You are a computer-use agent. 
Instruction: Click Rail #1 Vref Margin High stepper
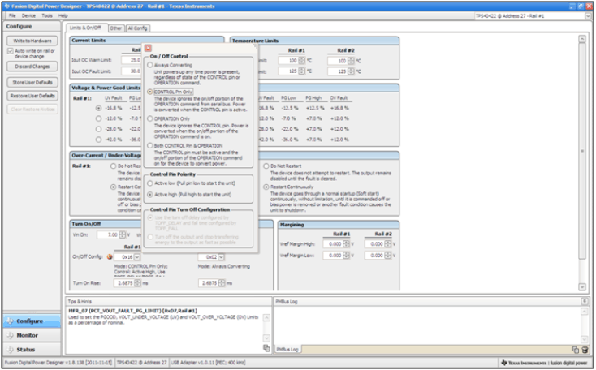346,244
